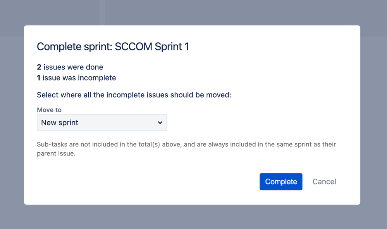Click the SCCOM Sprint 1 name in heading

152,46
